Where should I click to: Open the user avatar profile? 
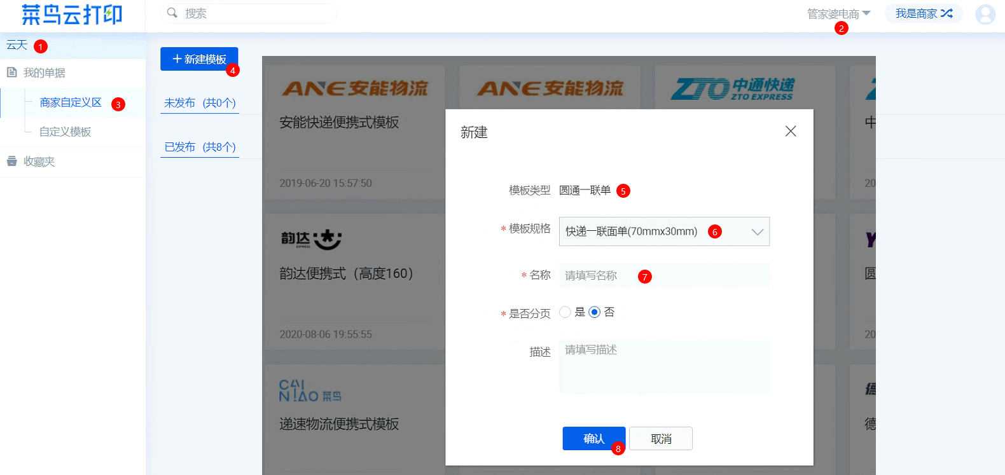(x=985, y=14)
